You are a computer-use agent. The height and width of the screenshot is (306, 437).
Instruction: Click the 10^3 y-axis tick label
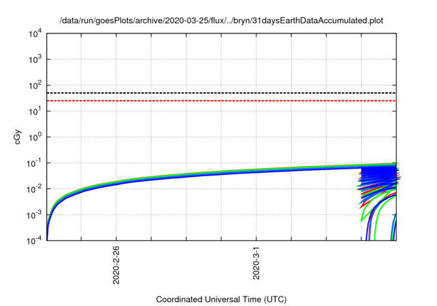pyautogui.click(x=33, y=59)
